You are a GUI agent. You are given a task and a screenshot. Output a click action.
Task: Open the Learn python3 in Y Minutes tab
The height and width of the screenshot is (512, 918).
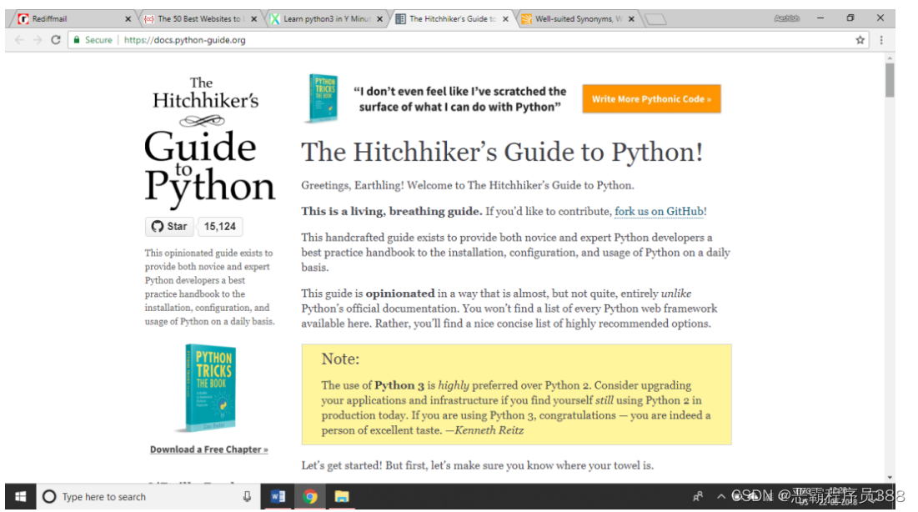pos(325,18)
